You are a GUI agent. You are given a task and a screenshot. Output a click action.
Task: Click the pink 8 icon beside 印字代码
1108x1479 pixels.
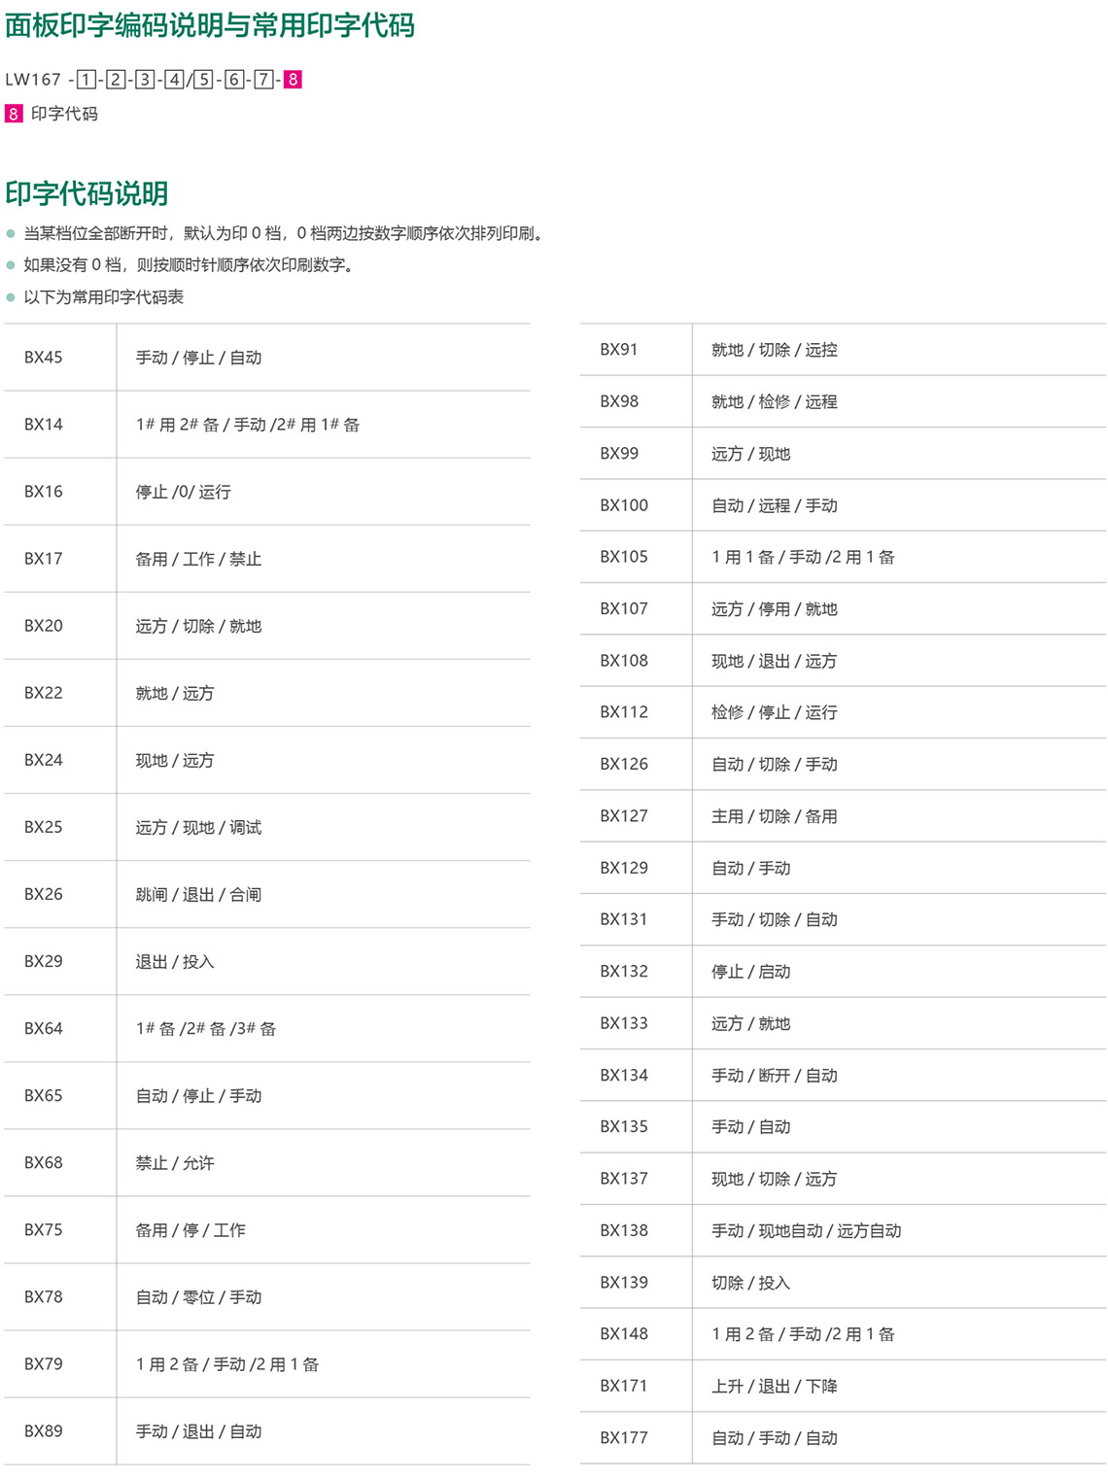(x=14, y=114)
